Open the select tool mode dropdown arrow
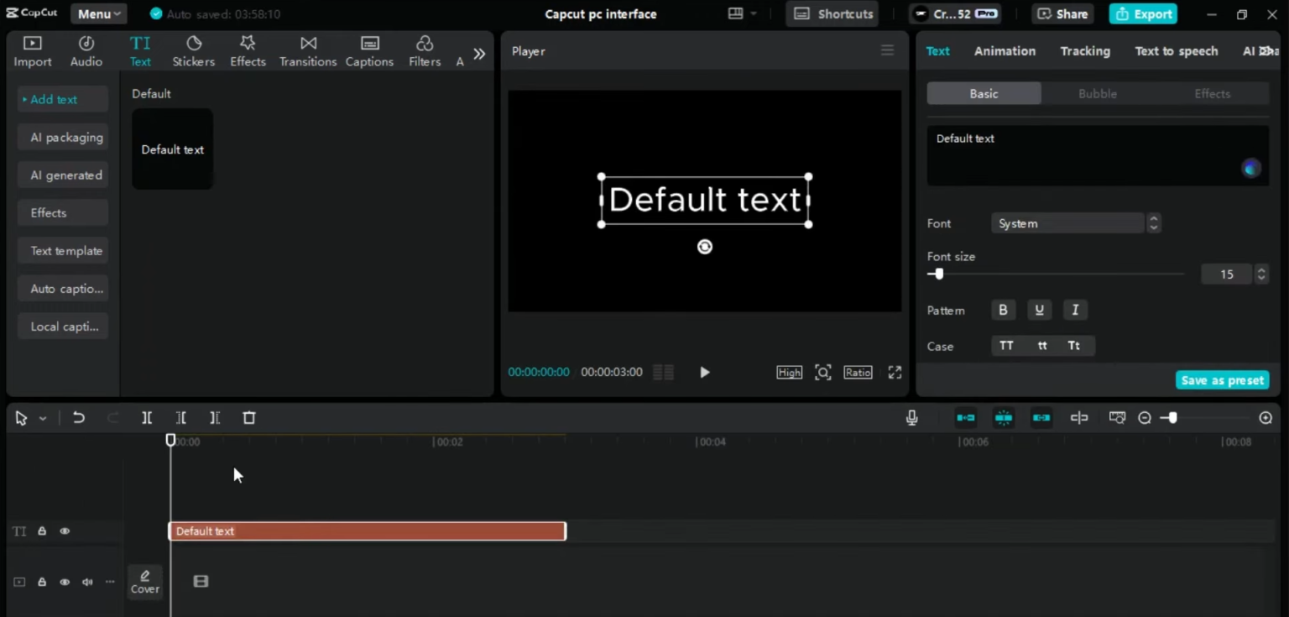This screenshot has height=617, width=1289. 43,418
